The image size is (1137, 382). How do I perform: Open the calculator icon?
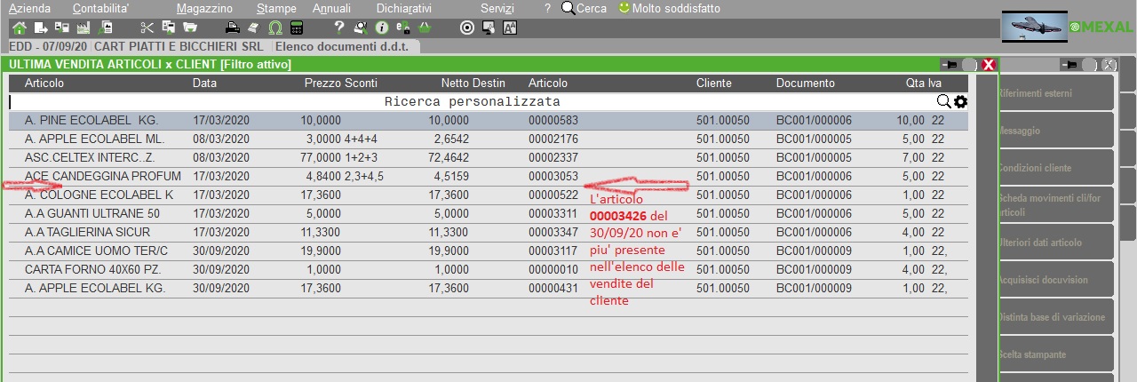click(x=296, y=28)
